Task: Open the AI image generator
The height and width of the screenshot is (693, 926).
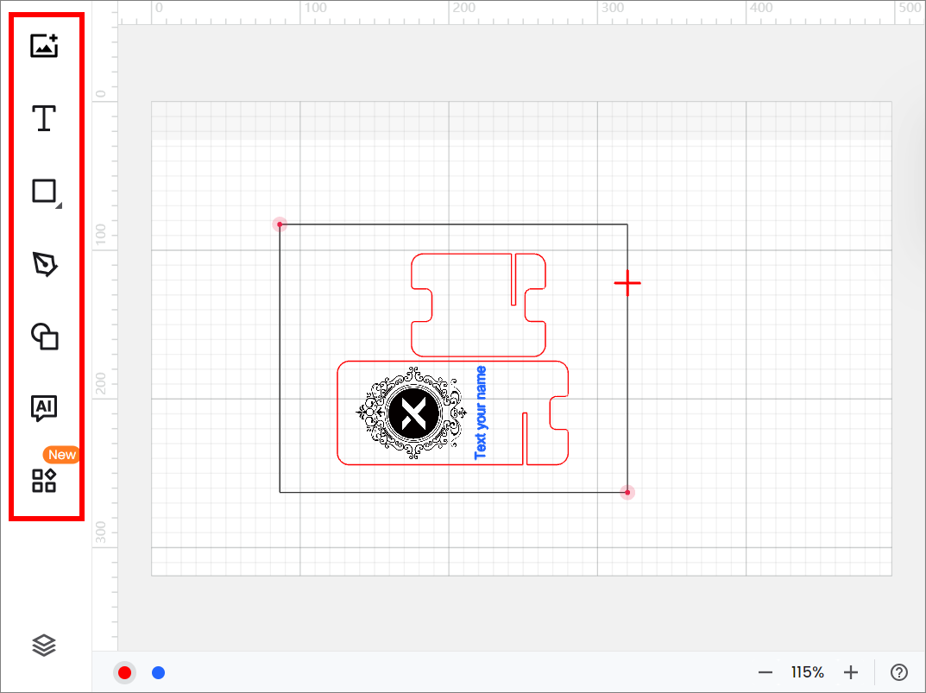Action: [x=44, y=408]
